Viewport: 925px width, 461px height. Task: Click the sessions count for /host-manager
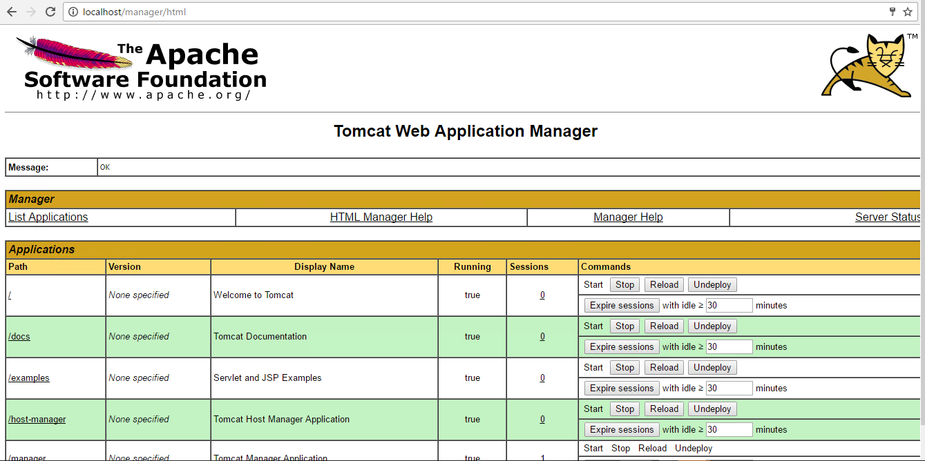tap(542, 419)
